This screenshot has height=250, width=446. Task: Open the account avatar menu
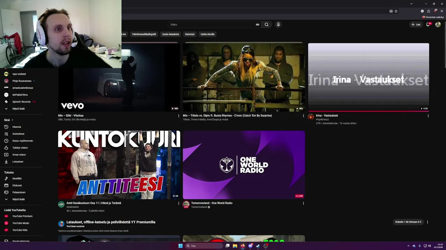click(438, 24)
